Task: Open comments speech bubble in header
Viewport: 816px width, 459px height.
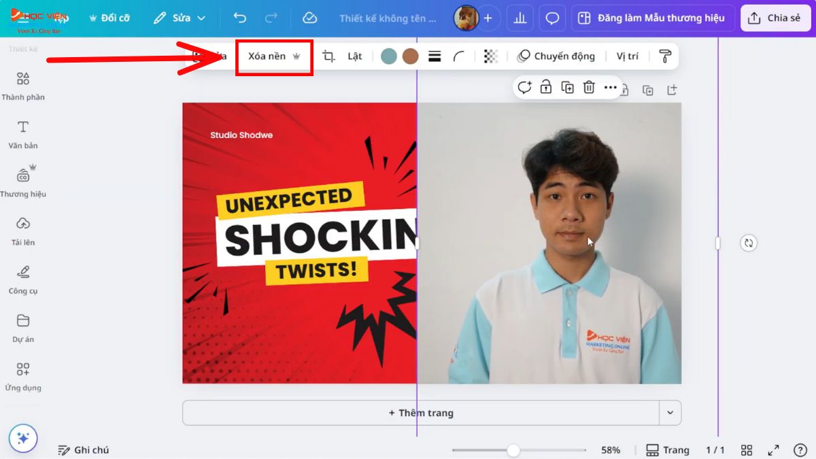Action: [552, 18]
